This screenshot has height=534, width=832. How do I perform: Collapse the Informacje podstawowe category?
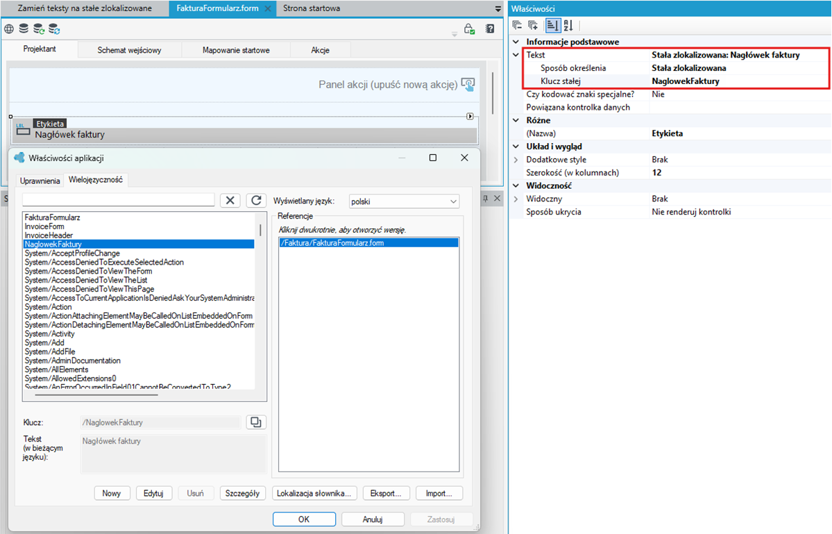point(516,42)
